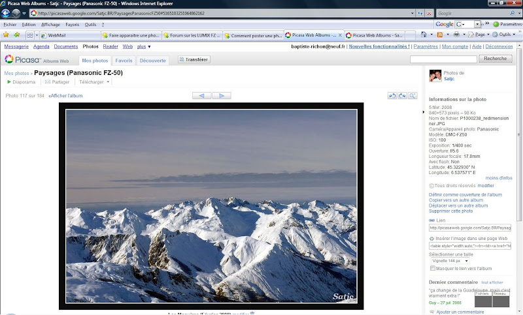
Task: Open the Outils menu in menu bar
Action: pyautogui.click(x=90, y=25)
